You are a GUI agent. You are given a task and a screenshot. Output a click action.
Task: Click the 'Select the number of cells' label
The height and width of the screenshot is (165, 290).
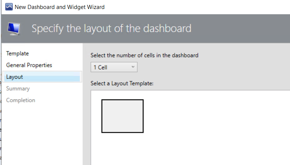pos(144,55)
